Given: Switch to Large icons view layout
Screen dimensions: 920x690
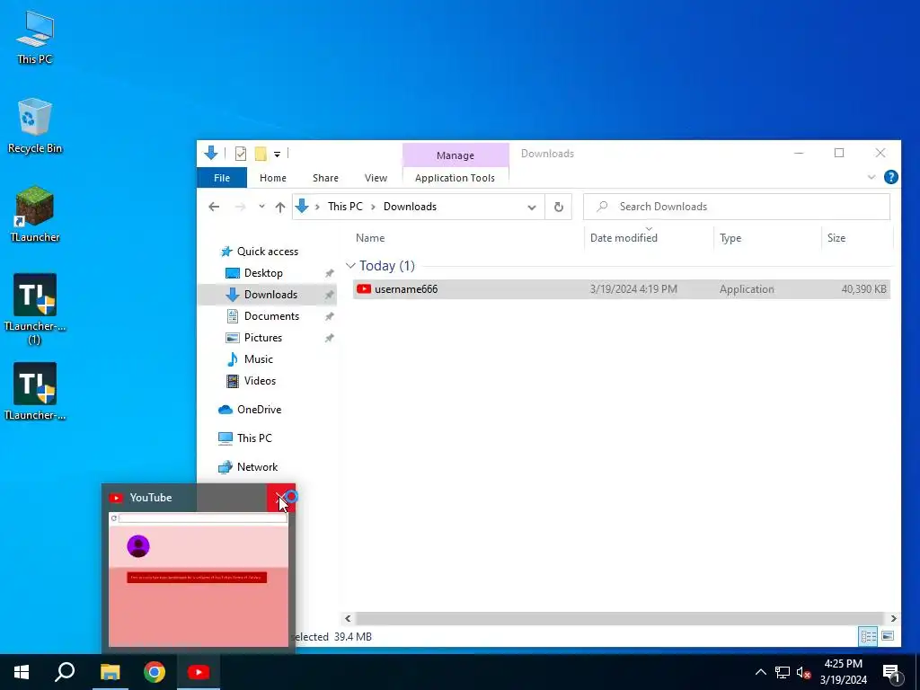Looking at the screenshot, I should point(888,636).
